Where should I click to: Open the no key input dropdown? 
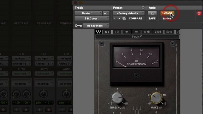96,26
